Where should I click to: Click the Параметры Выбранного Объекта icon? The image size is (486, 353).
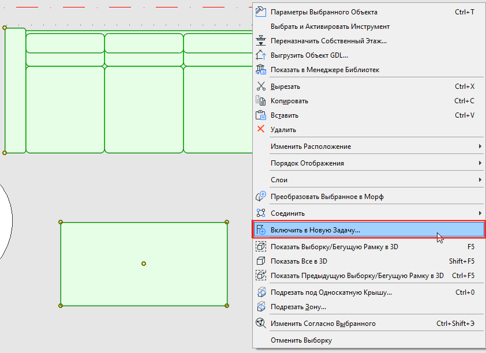(x=261, y=12)
